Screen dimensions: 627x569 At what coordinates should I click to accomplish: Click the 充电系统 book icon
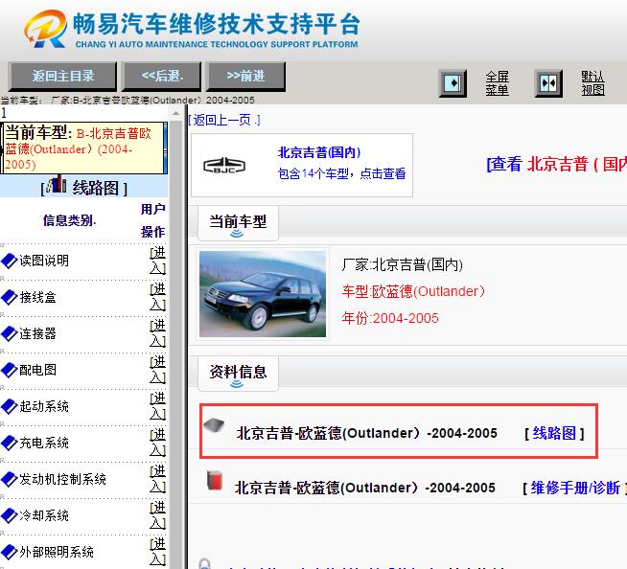[x=10, y=443]
